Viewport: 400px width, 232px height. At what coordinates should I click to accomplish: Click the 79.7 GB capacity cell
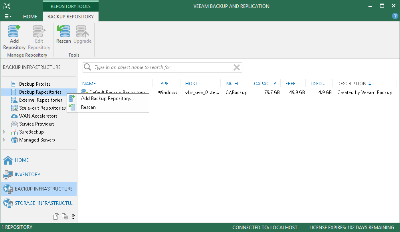point(272,92)
